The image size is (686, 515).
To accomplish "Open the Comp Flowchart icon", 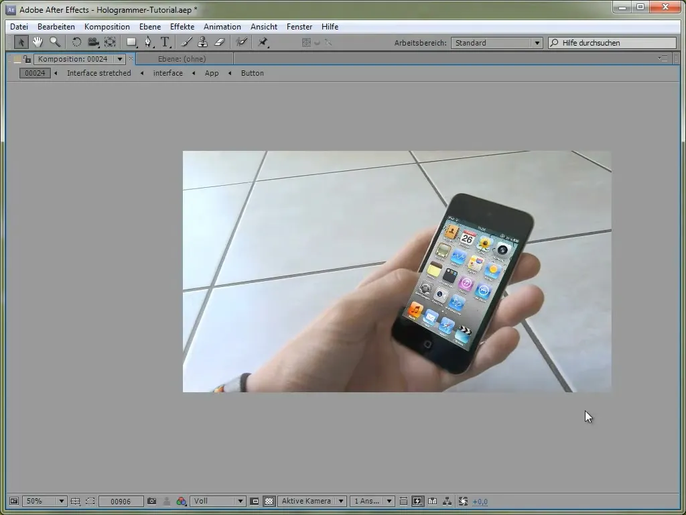I will coord(447,501).
